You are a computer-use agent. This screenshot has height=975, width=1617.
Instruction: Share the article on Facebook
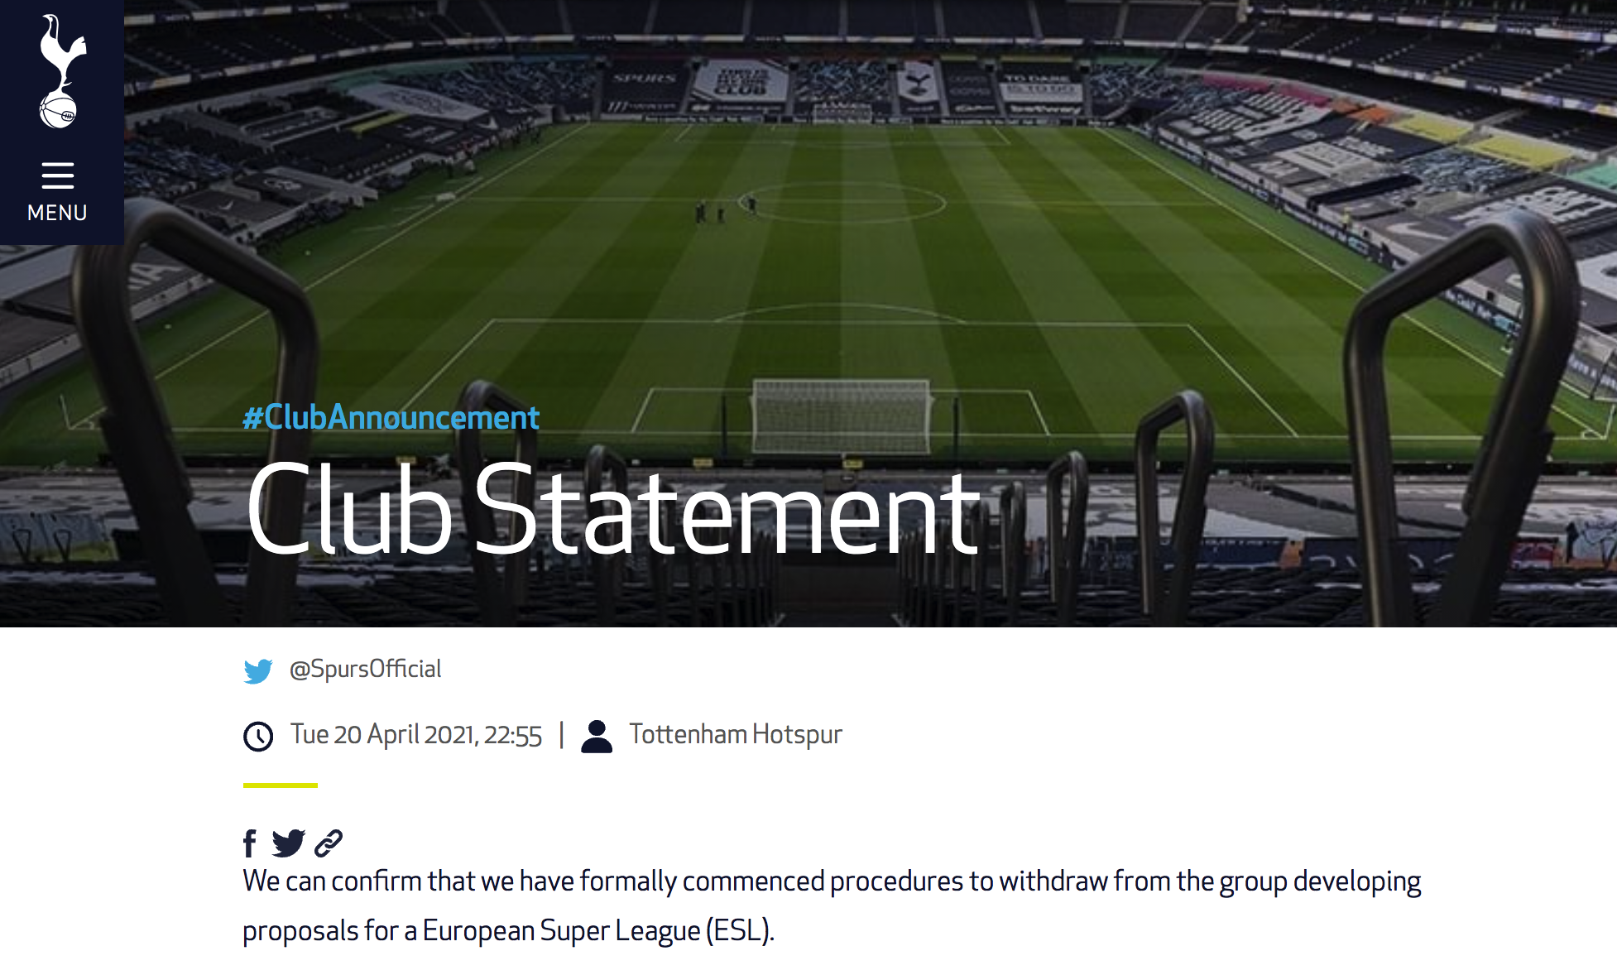[x=250, y=843]
